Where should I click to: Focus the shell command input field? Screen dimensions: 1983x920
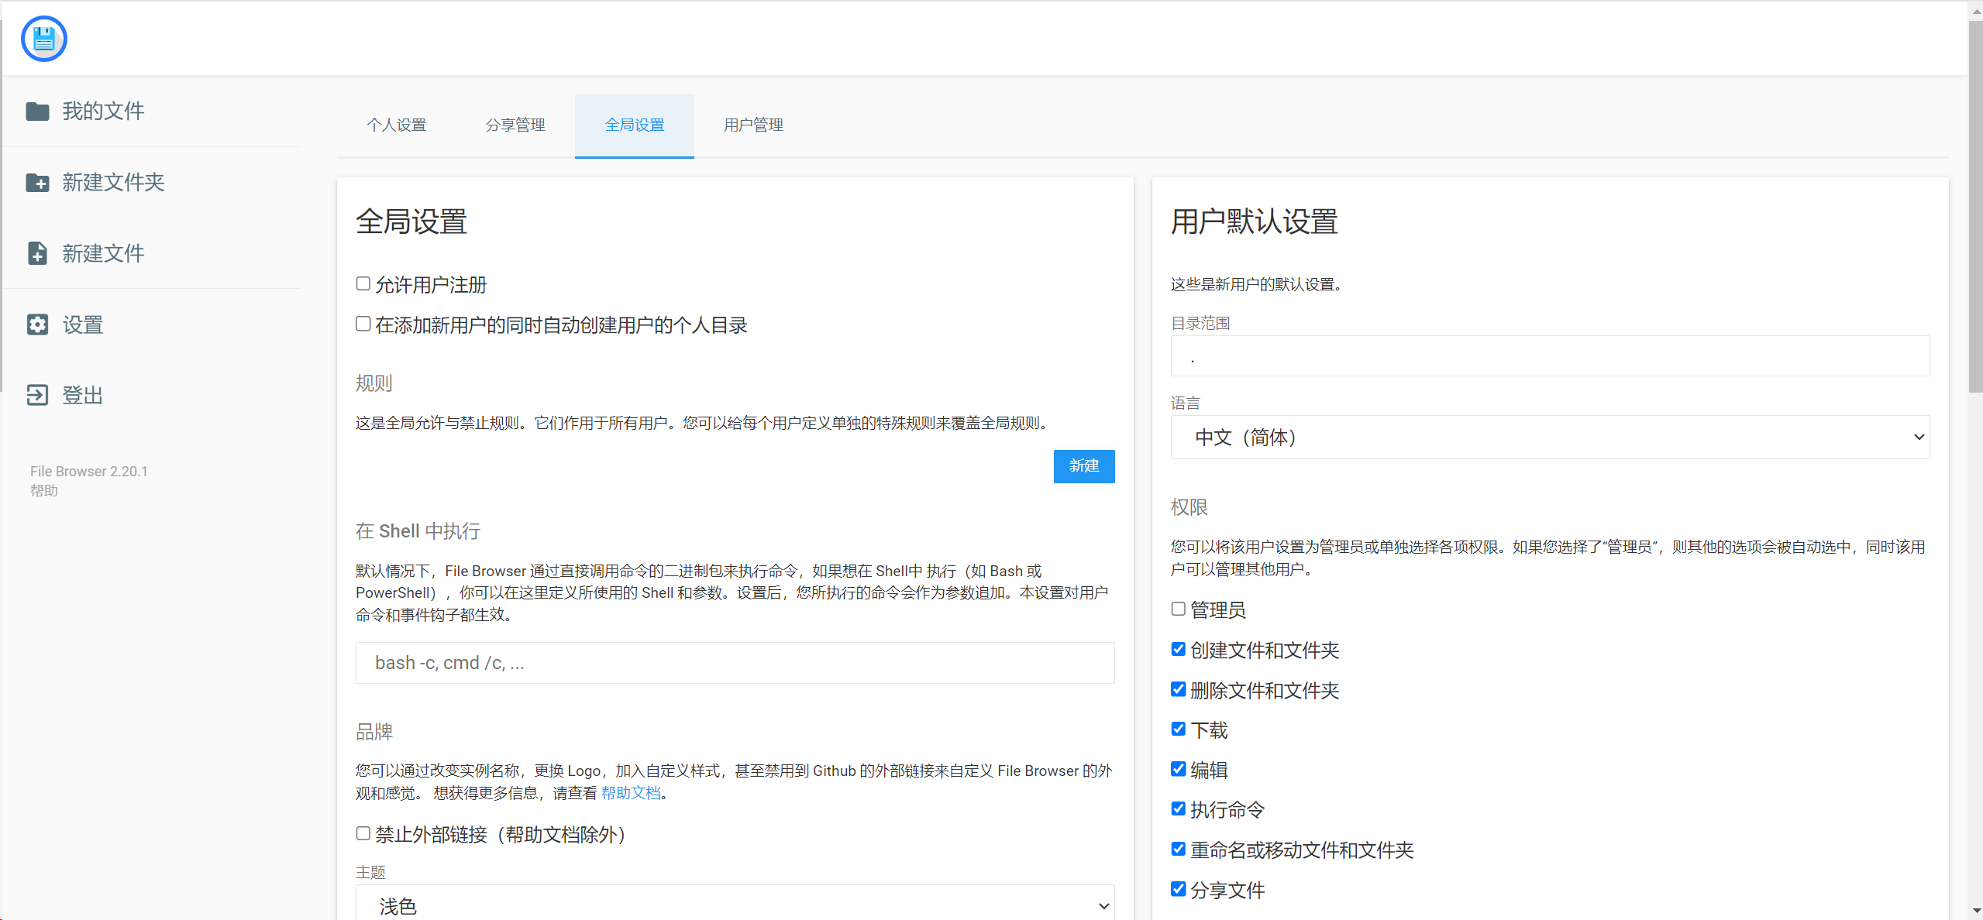pyautogui.click(x=735, y=663)
